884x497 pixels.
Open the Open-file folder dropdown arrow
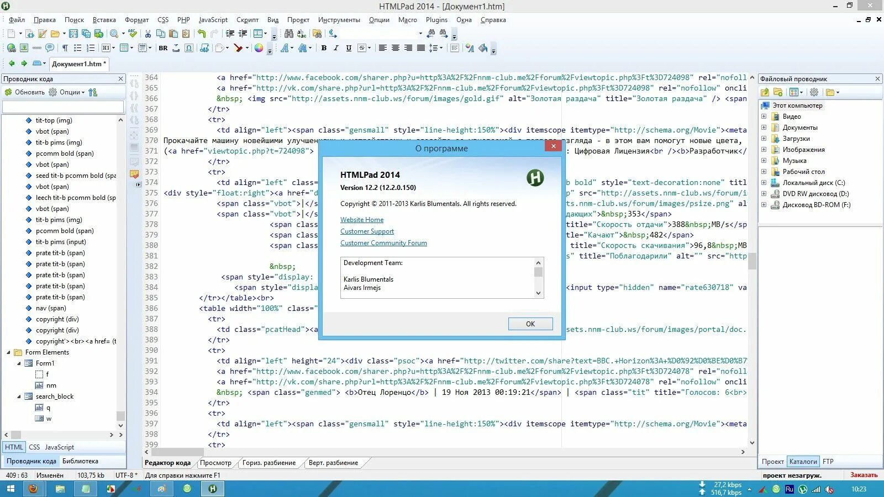[64, 34]
